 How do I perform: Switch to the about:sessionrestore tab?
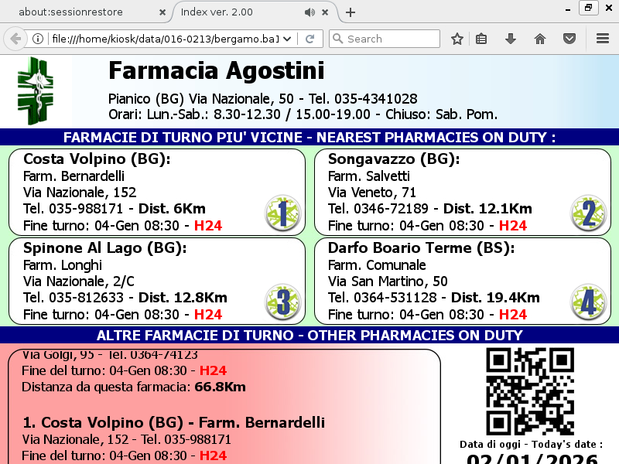click(77, 12)
